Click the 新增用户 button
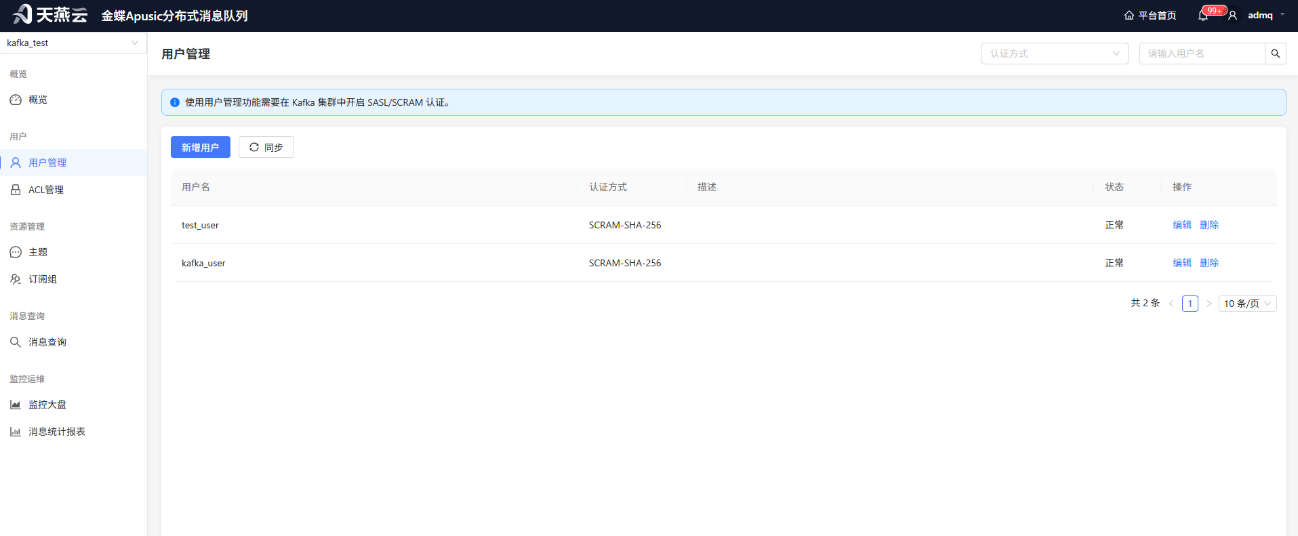Viewport: 1298px width, 536px height. point(201,147)
